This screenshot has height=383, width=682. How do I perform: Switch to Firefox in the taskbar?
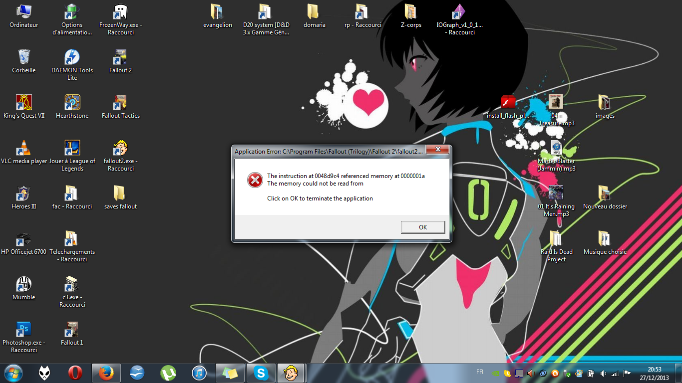click(x=106, y=373)
